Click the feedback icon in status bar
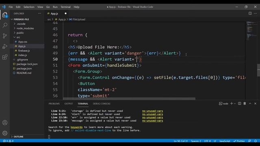Viewport: 260px width, 146px height. [x=249, y=141]
